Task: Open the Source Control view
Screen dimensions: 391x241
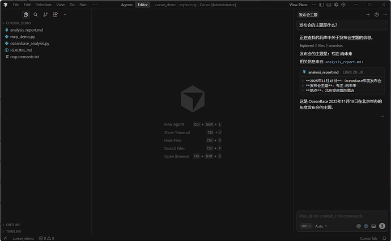Action: point(45,15)
